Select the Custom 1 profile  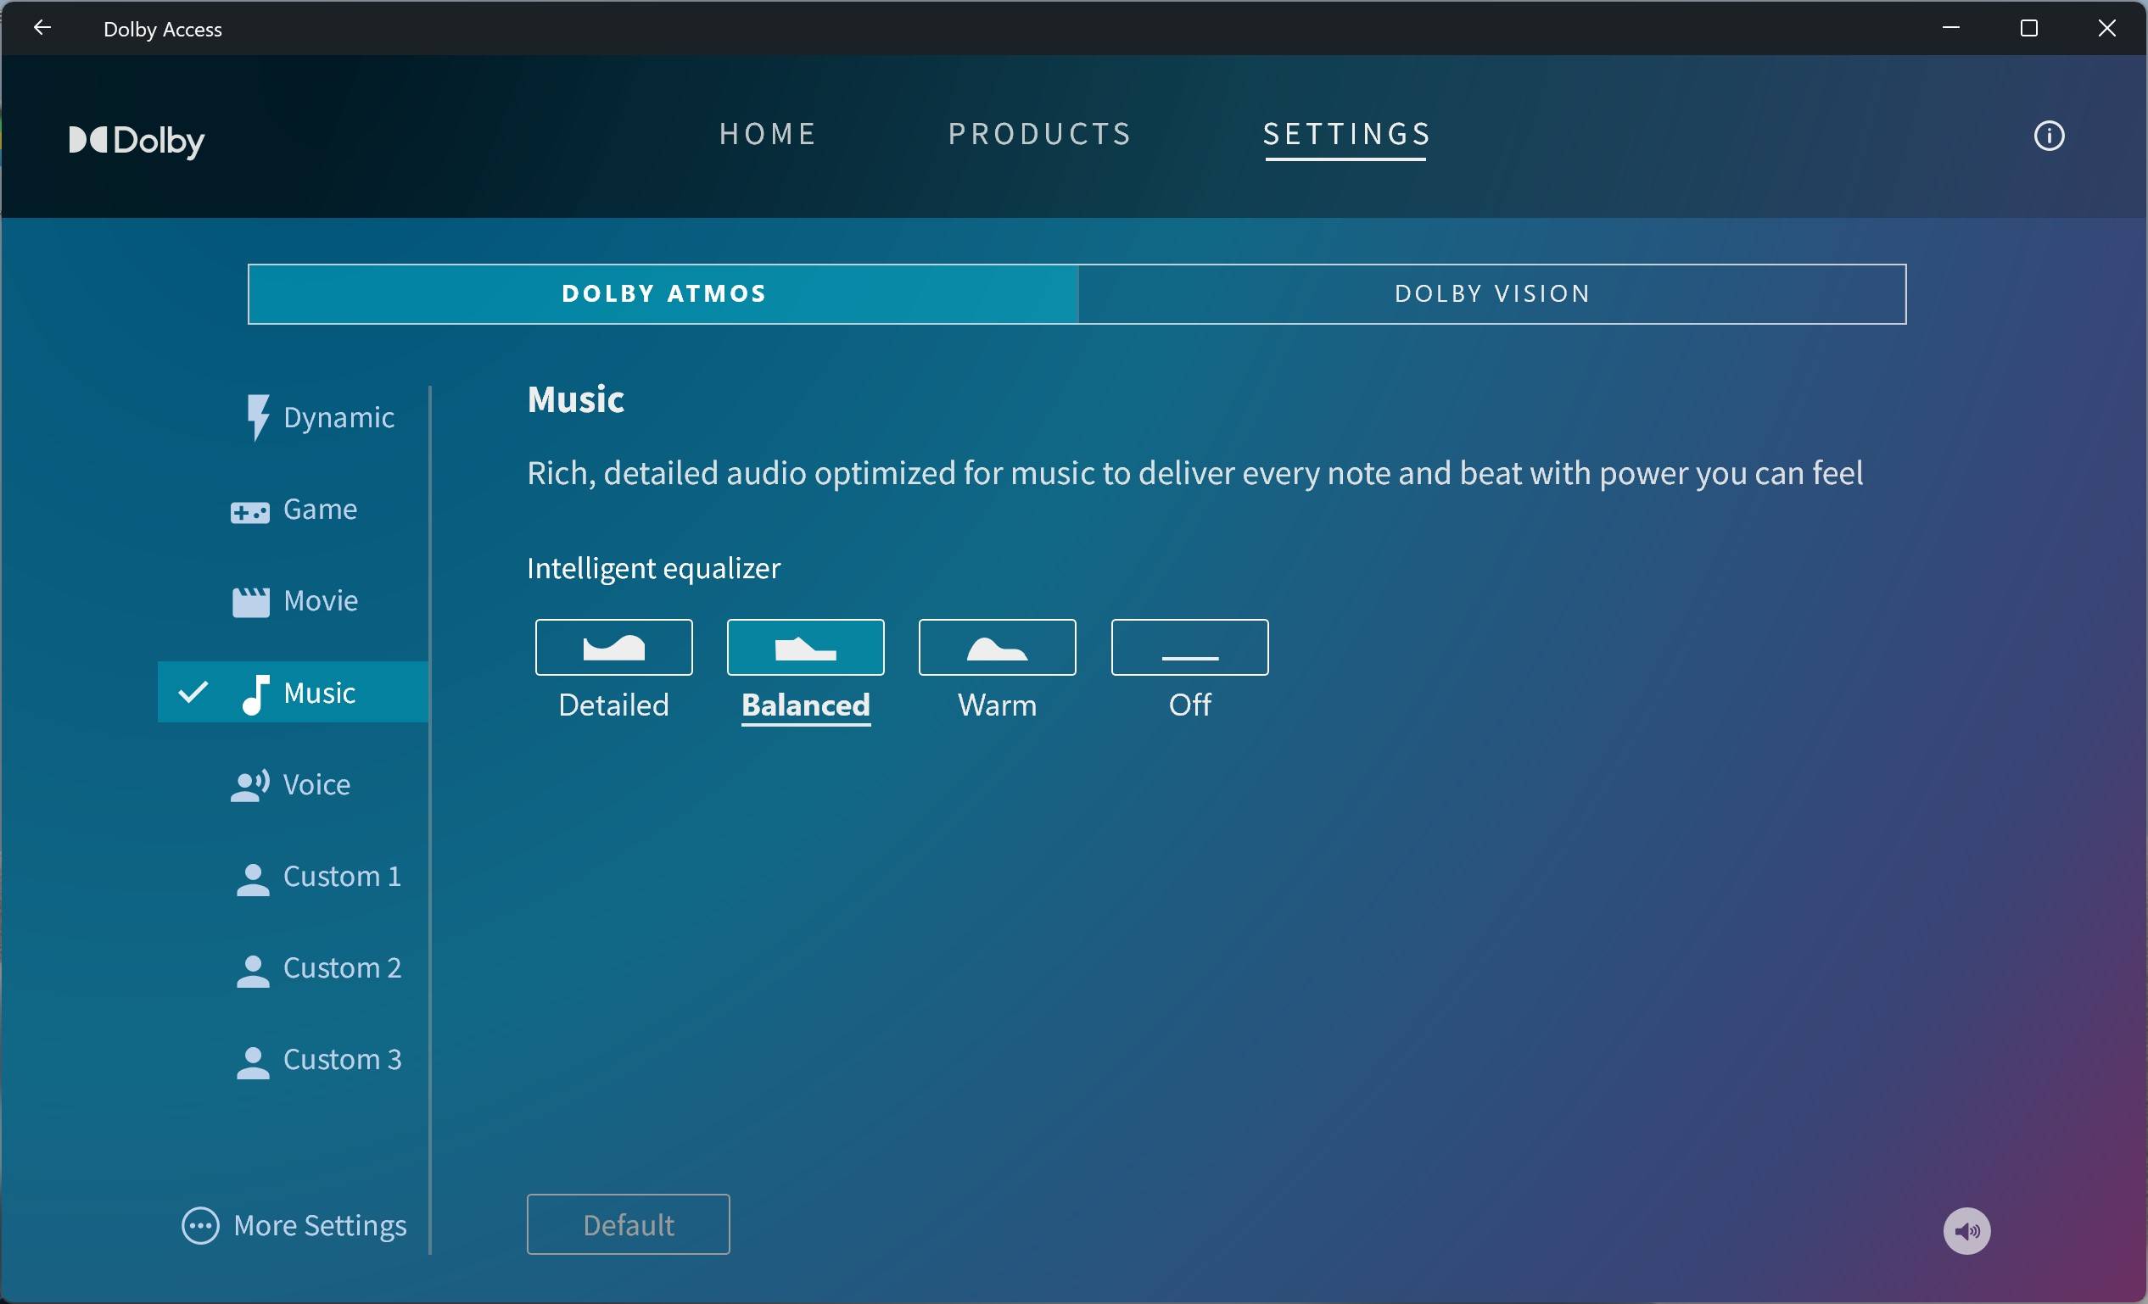click(319, 877)
